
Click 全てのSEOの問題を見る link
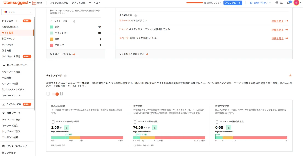(x=132, y=54)
